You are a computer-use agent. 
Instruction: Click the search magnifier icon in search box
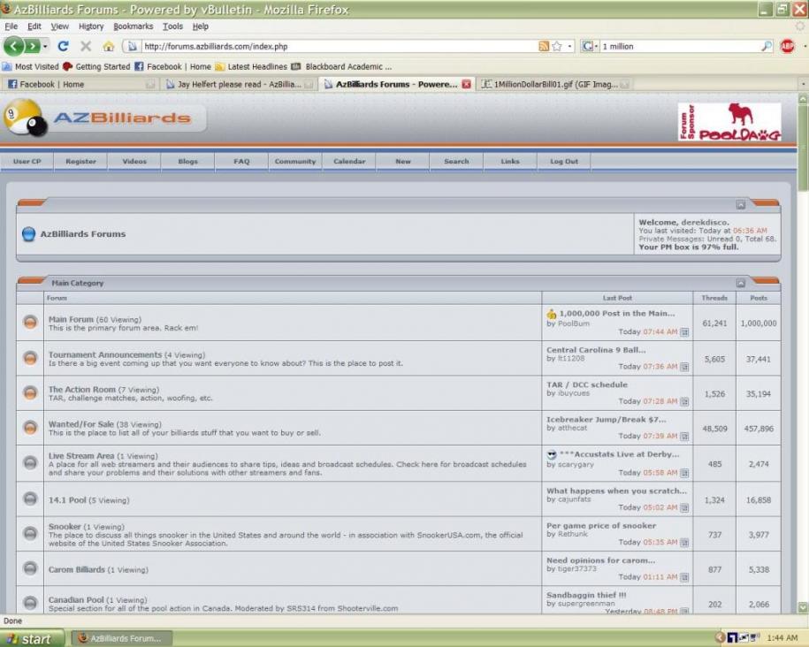pyautogui.click(x=766, y=47)
